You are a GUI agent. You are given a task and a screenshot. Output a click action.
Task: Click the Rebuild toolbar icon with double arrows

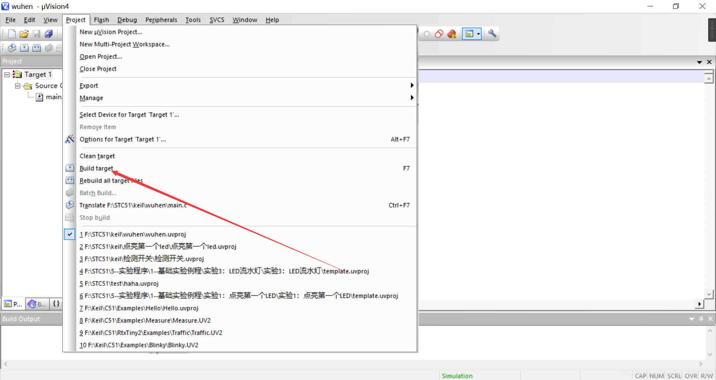37,48
